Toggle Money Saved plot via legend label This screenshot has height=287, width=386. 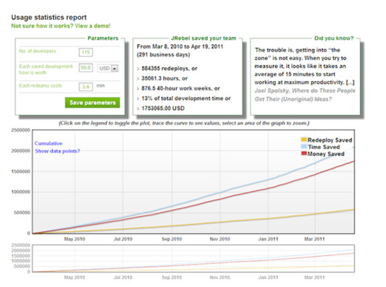326,154
